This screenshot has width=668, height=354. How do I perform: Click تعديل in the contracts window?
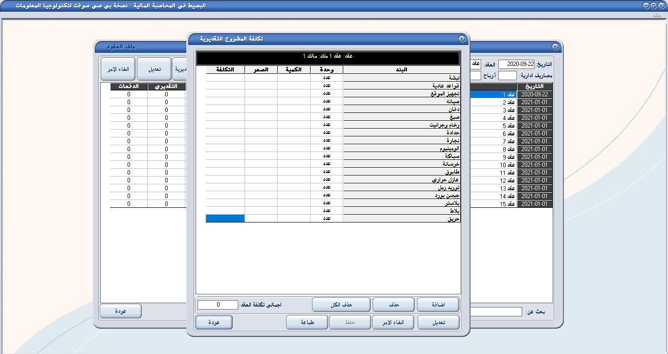[154, 68]
